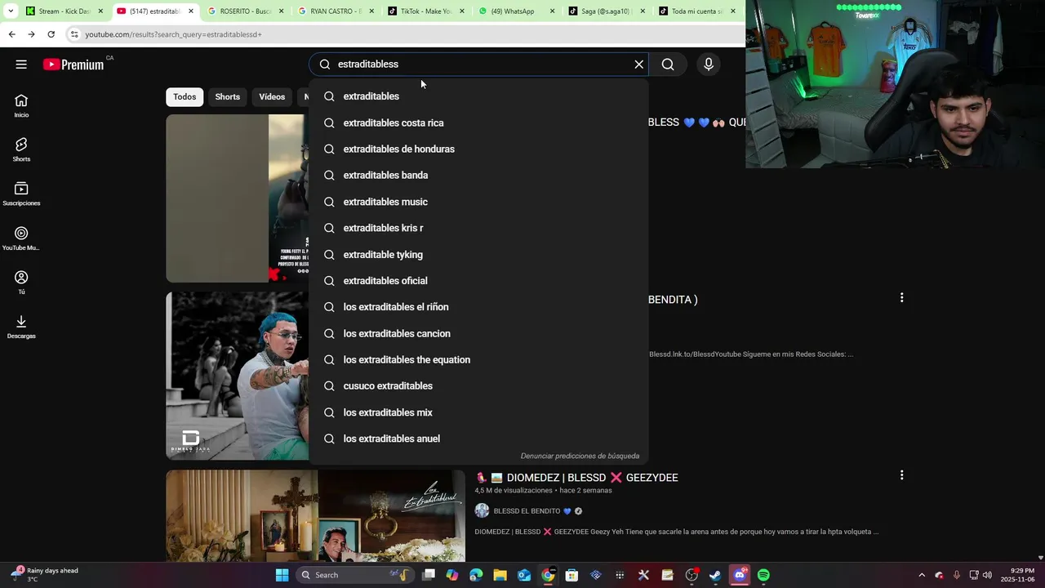Open Discord from the taskbar
Image resolution: width=1045 pixels, height=588 pixels.
[740, 575]
